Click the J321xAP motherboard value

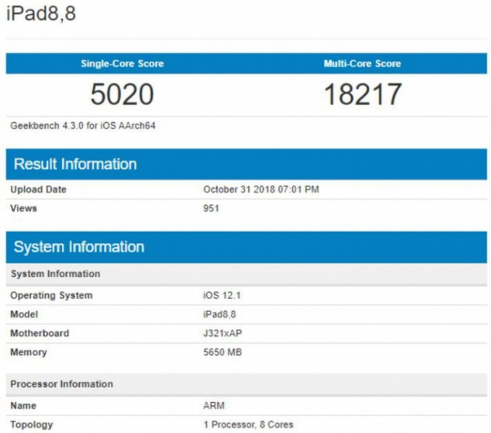222,333
